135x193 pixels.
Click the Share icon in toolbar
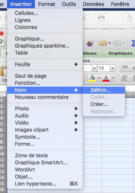tap(129, 18)
